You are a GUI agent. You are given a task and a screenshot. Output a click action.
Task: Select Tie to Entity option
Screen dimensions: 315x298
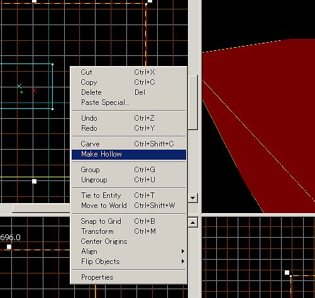[129, 196]
